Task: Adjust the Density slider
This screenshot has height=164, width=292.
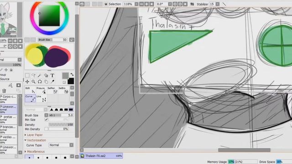Action: (x=61, y=124)
